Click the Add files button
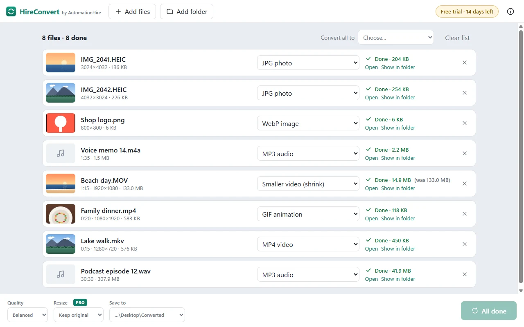 [132, 11]
